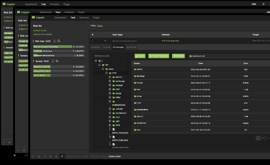
Task: Click the RidgeBot logo in the front window
Action: click(38, 17)
